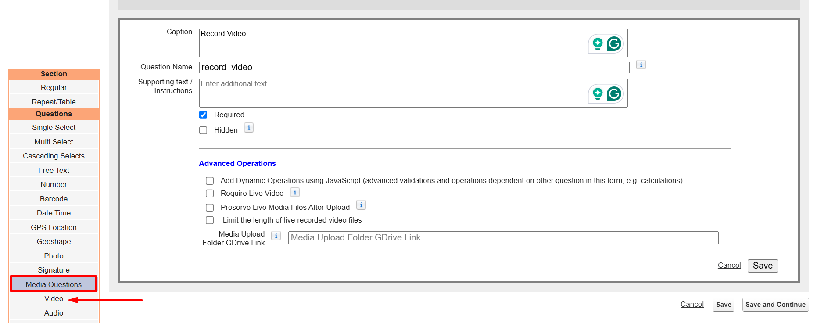Add a Single Select question
824x323 pixels.
[x=54, y=127]
